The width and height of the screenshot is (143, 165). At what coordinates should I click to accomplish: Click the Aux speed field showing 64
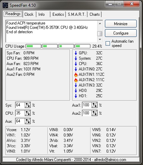point(20,121)
